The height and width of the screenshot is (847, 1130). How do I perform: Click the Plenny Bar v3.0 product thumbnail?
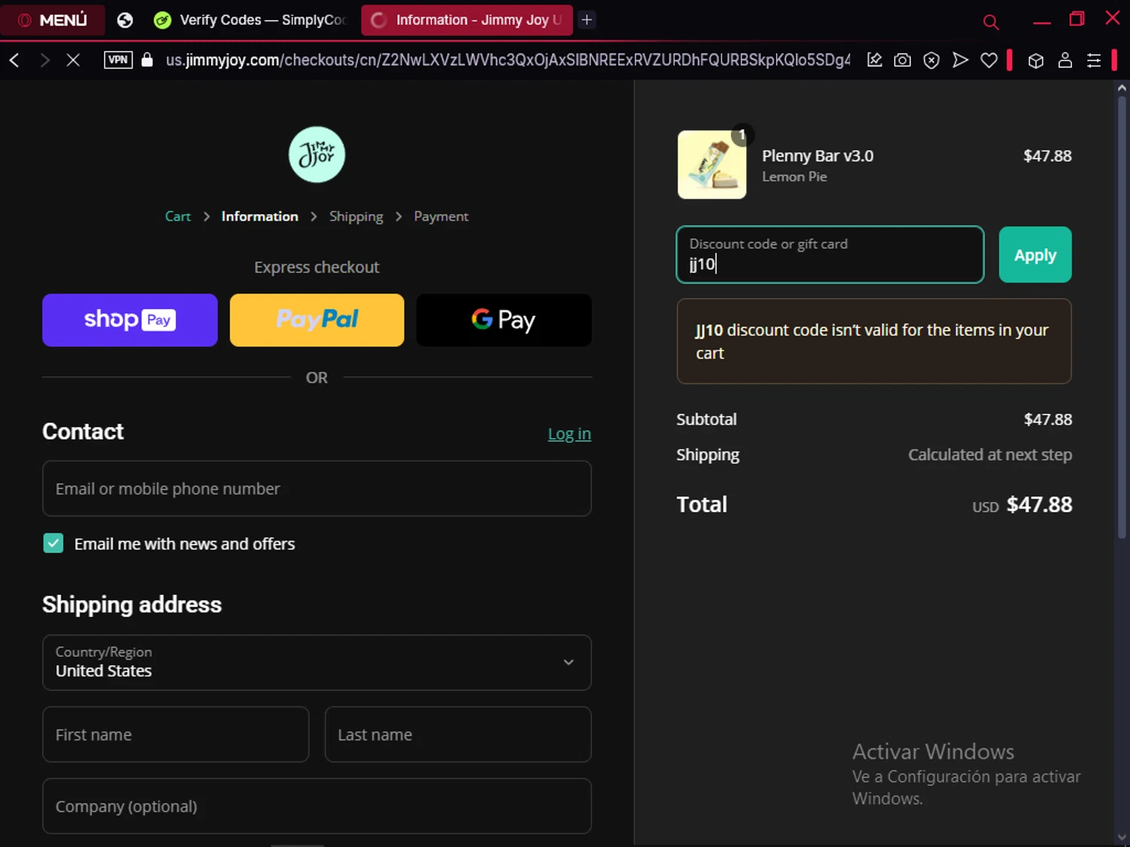click(712, 164)
